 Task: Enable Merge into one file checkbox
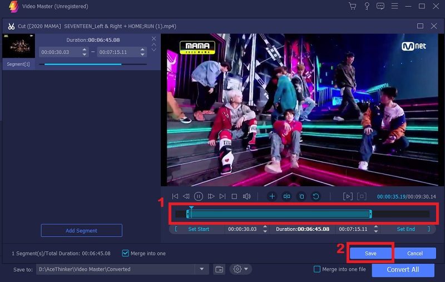317,269
